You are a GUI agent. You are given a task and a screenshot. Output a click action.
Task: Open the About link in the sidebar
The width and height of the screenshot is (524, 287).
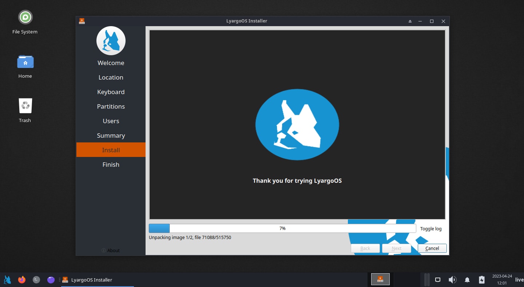tap(111, 250)
